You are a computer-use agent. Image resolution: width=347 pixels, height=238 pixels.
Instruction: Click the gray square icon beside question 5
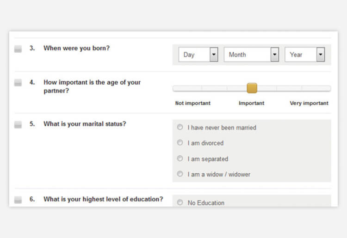point(18,125)
